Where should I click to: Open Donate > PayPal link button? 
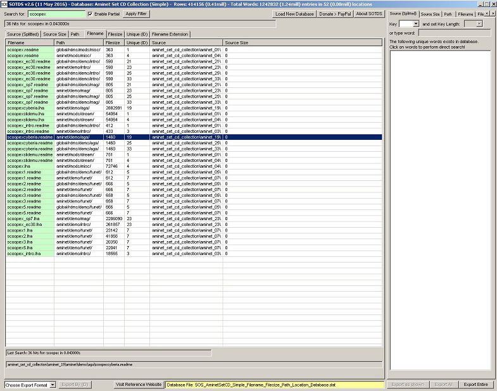click(x=335, y=13)
